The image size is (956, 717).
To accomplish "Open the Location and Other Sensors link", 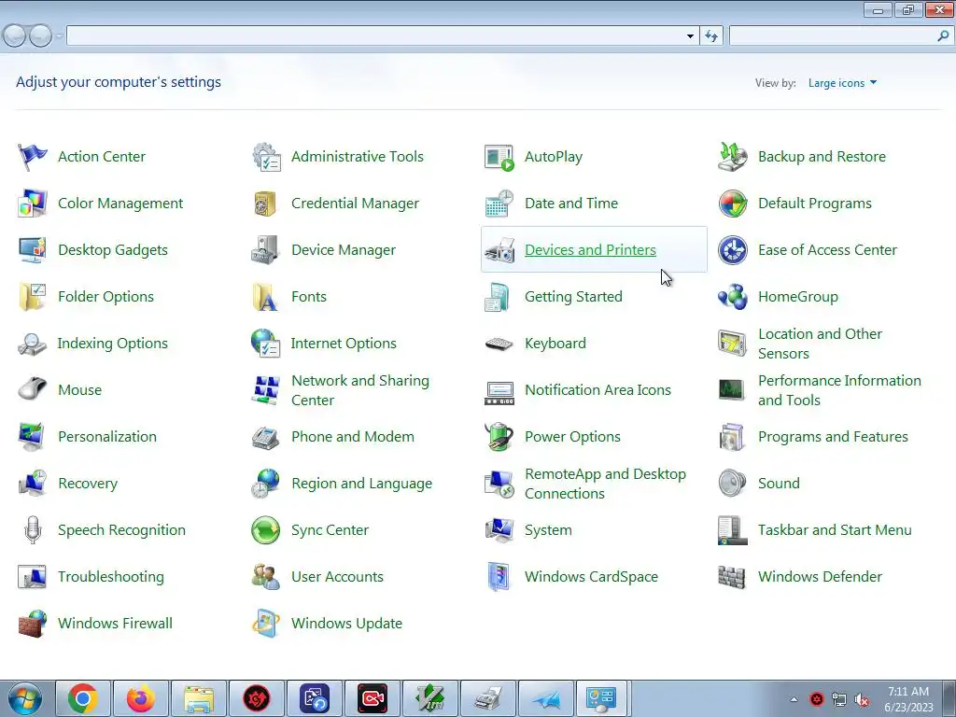I will [820, 344].
